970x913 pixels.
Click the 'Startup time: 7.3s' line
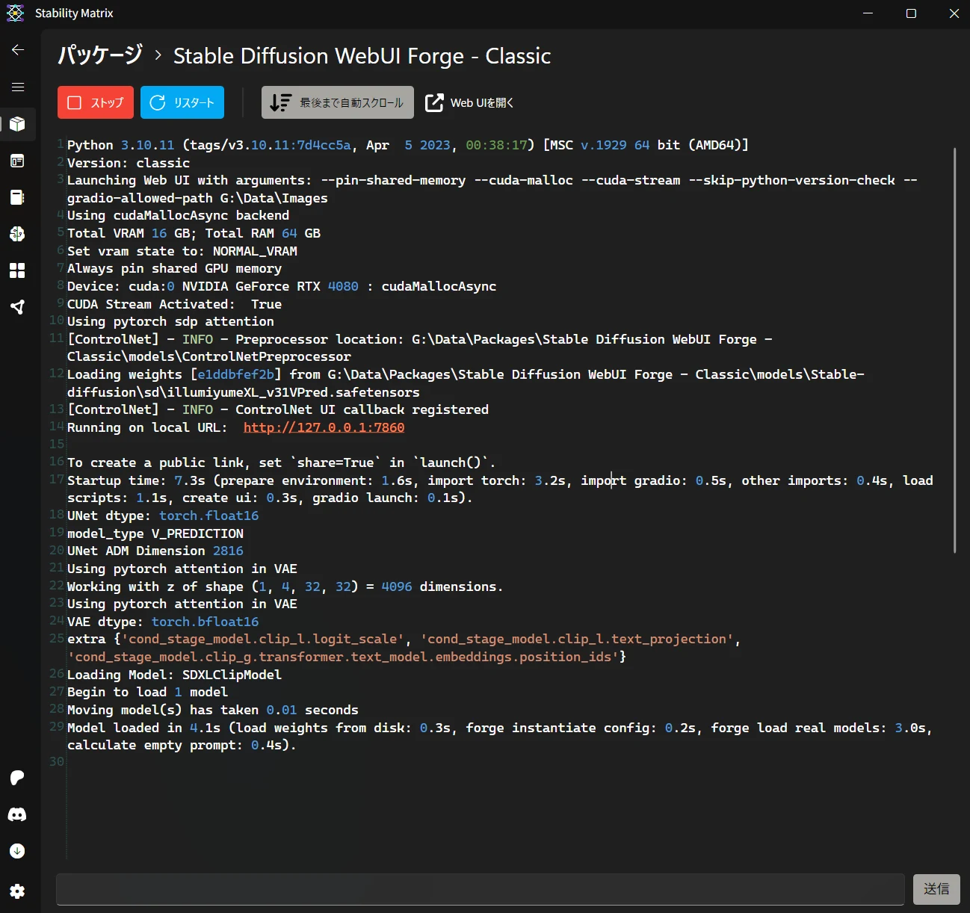[x=500, y=489]
